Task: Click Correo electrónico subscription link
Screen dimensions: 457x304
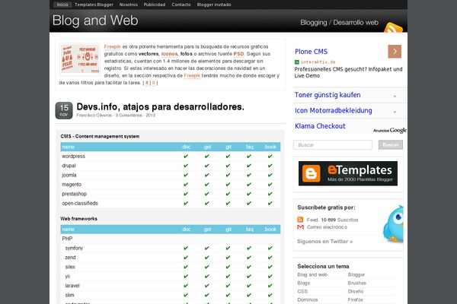Action: coord(327,227)
